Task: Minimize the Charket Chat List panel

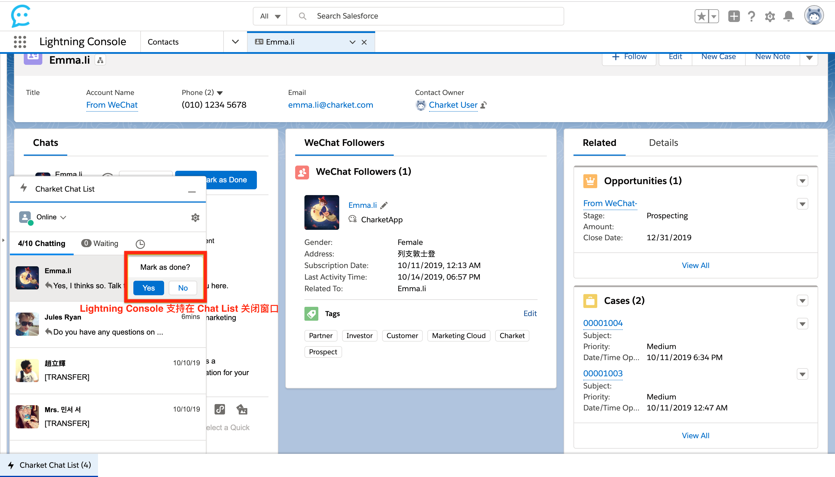Action: pos(192,191)
